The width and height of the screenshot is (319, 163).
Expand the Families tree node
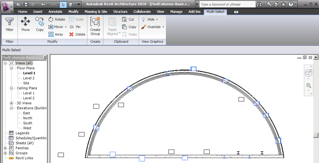click(5, 148)
